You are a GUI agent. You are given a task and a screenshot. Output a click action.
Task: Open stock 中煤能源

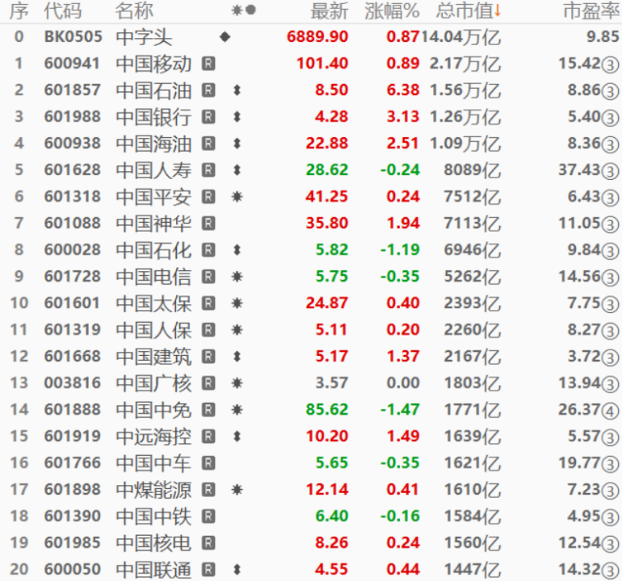click(154, 490)
